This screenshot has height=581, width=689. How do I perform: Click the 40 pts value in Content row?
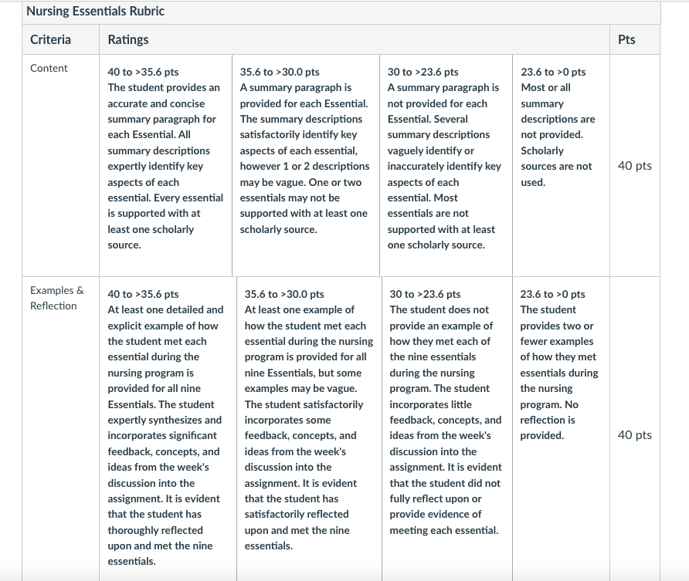(634, 166)
